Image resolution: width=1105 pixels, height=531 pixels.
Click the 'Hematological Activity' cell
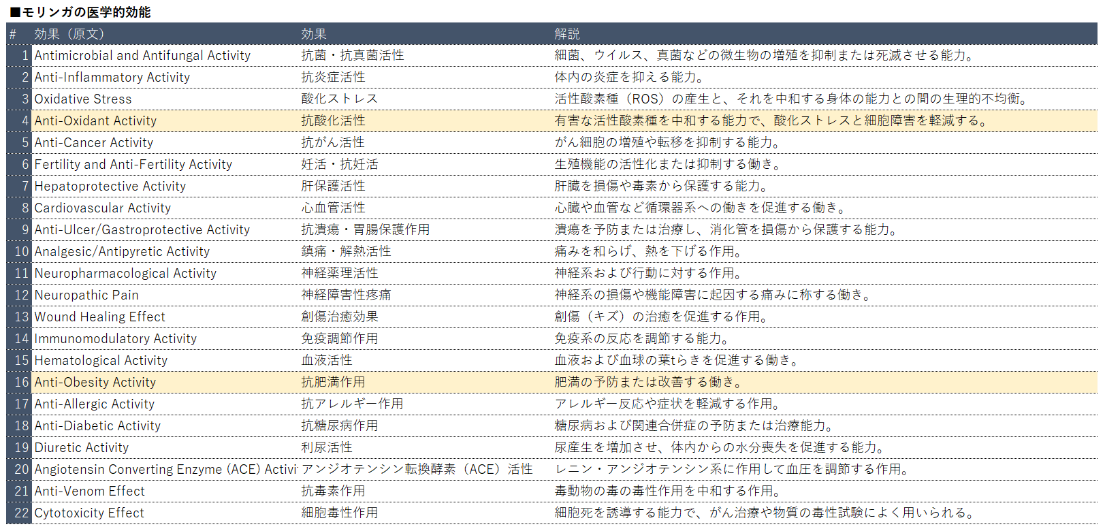[x=165, y=361]
